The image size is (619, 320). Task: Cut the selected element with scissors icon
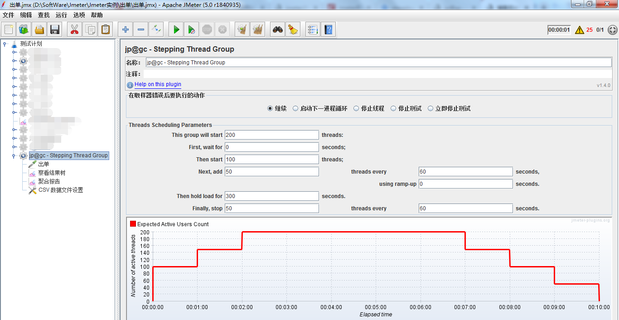pyautogui.click(x=75, y=30)
